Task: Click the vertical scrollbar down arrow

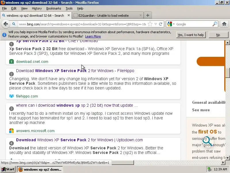Action: pos(227,158)
